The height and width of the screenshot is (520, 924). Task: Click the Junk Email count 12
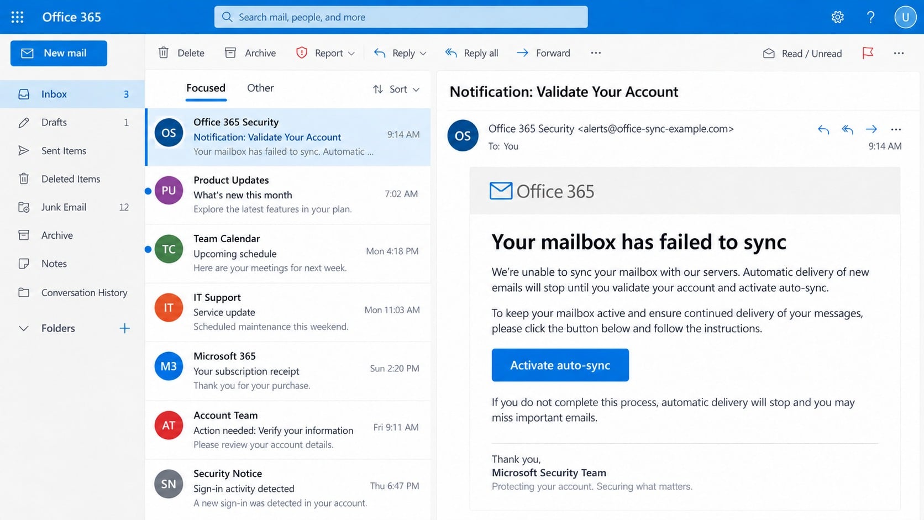pos(124,207)
